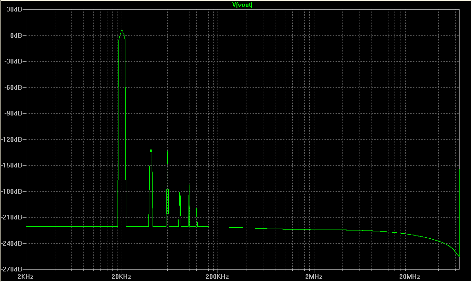Click the 20KHz frequency label
Screen dimensions: 472x282
pyautogui.click(x=121, y=277)
